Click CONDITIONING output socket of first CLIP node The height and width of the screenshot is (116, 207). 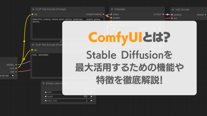(x=103, y=14)
